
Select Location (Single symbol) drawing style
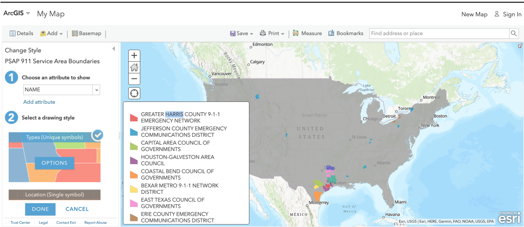(x=54, y=195)
